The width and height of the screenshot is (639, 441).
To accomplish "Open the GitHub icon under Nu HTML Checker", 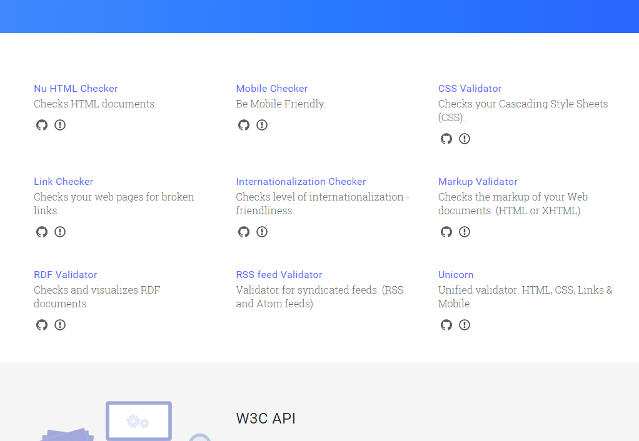I will pos(42,125).
